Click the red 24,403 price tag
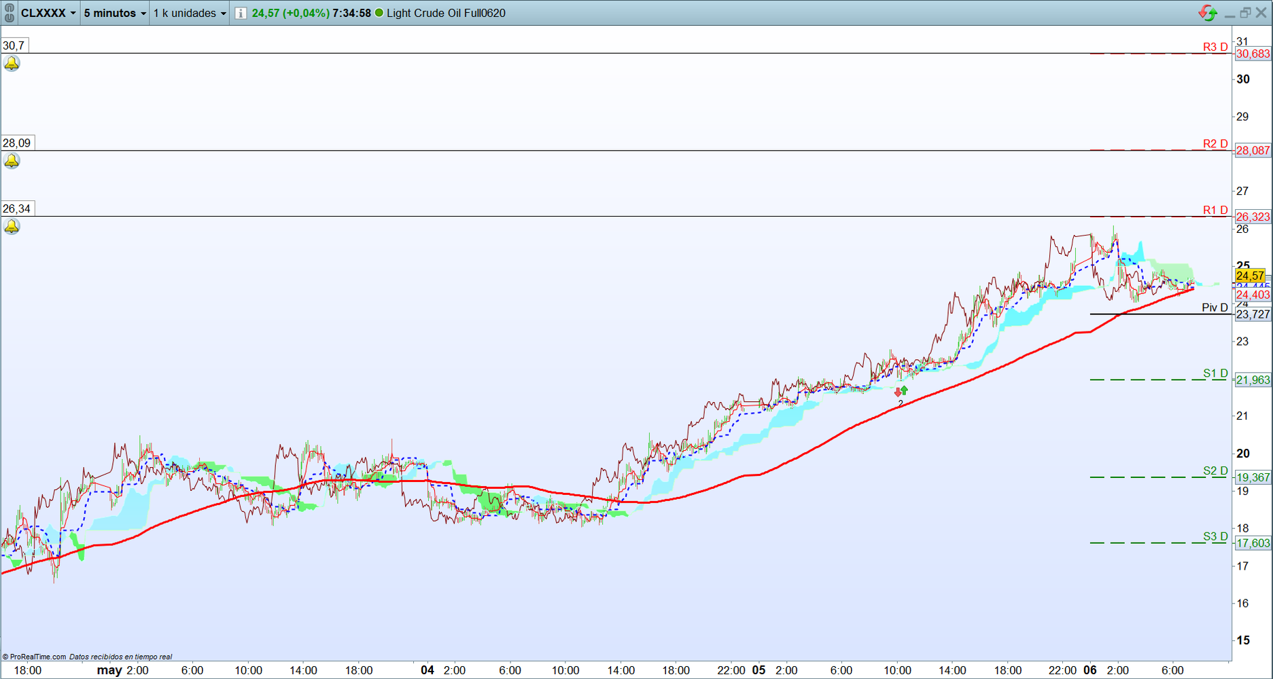 point(1253,295)
